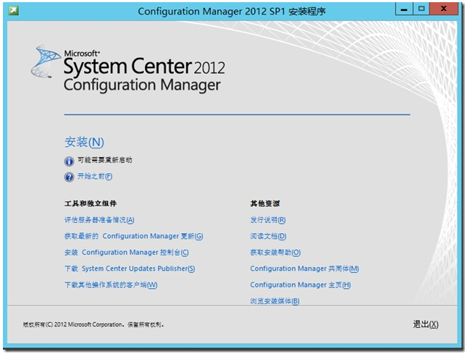Open Configuration Manager 共同体(M) link

coord(304,269)
